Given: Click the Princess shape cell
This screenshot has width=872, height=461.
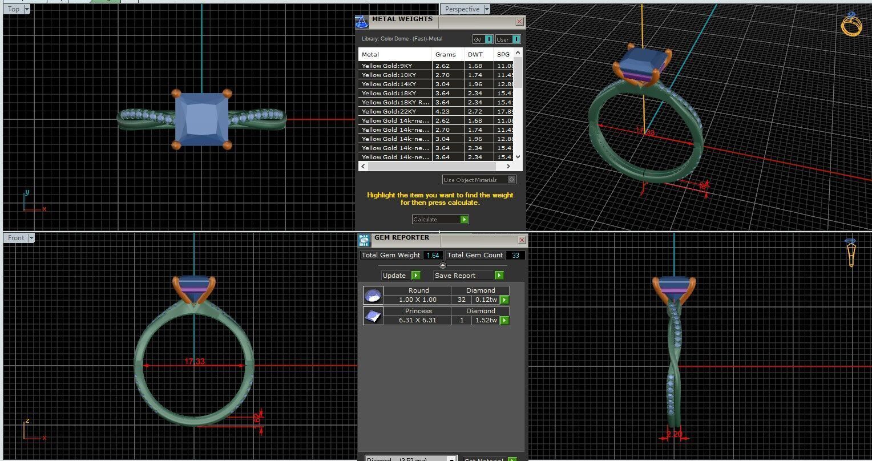Looking at the screenshot, I should pos(418,311).
